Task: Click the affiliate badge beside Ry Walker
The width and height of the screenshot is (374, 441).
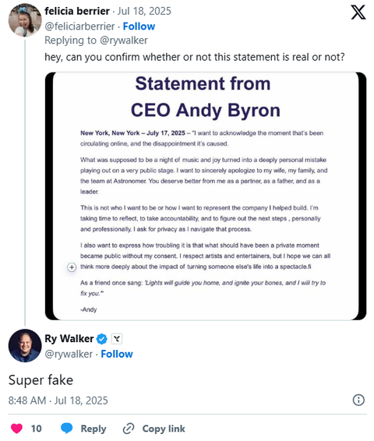Action: tap(117, 339)
